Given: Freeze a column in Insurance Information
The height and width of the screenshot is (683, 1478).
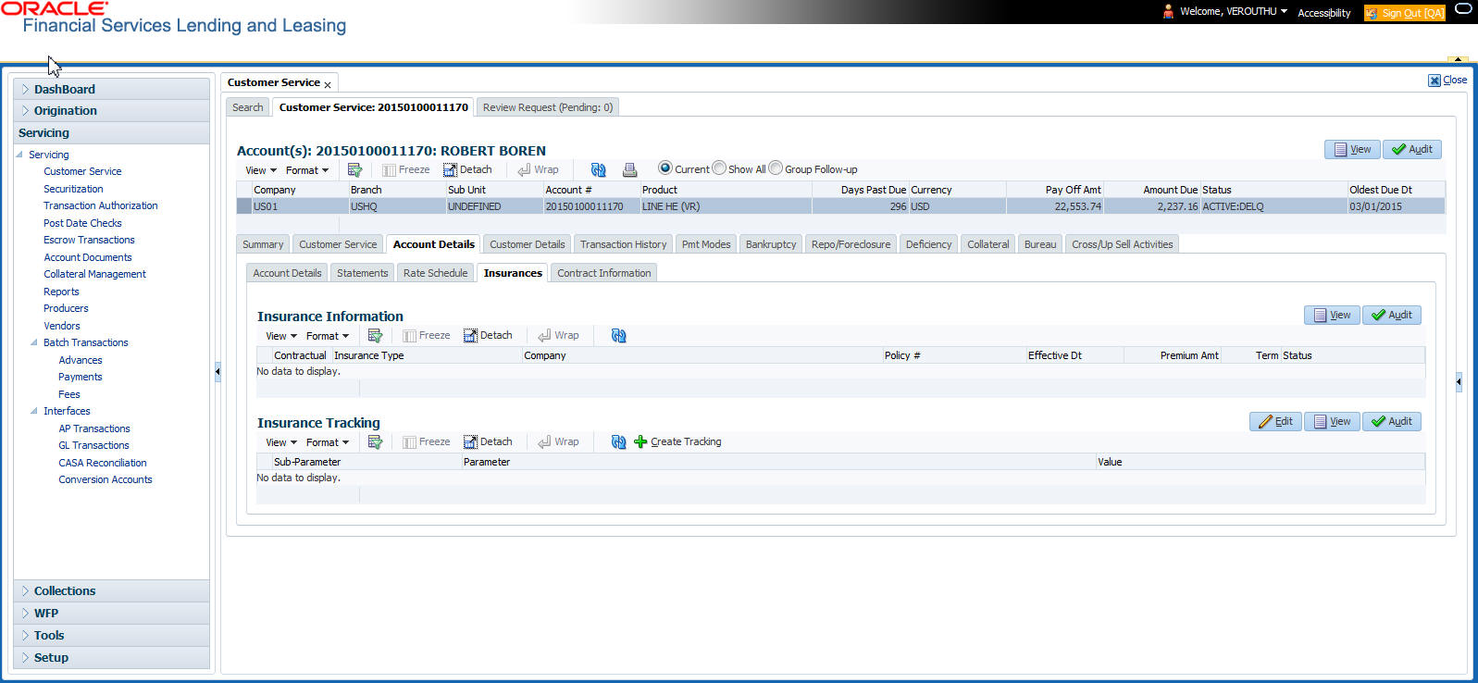Looking at the screenshot, I should (426, 336).
